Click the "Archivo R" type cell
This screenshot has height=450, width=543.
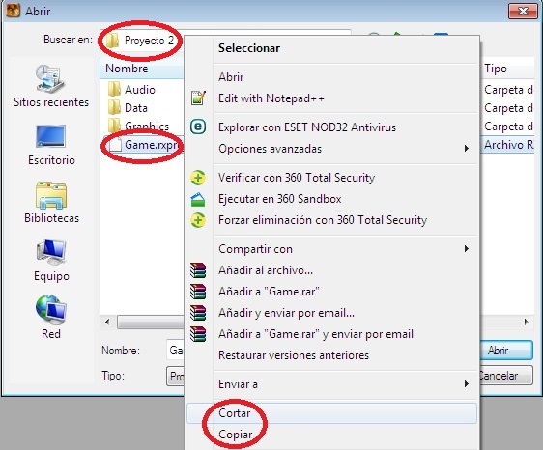click(x=508, y=145)
